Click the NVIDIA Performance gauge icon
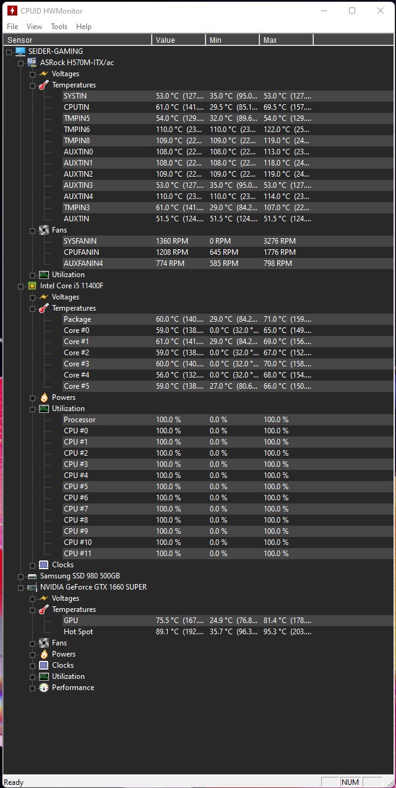This screenshot has width=396, height=788. coord(44,688)
